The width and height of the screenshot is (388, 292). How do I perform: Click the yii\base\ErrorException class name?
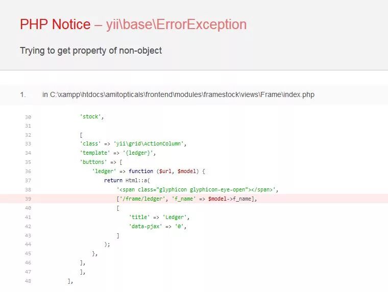tap(177, 25)
